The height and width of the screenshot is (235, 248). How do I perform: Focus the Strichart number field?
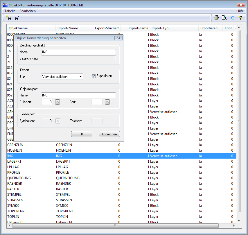coord(47,102)
